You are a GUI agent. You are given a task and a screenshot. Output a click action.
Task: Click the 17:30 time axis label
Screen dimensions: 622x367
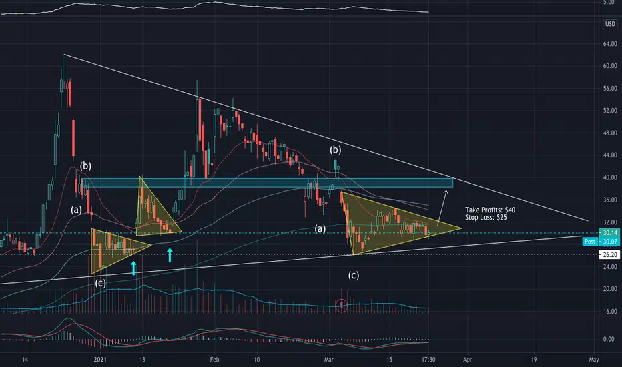[x=428, y=360]
